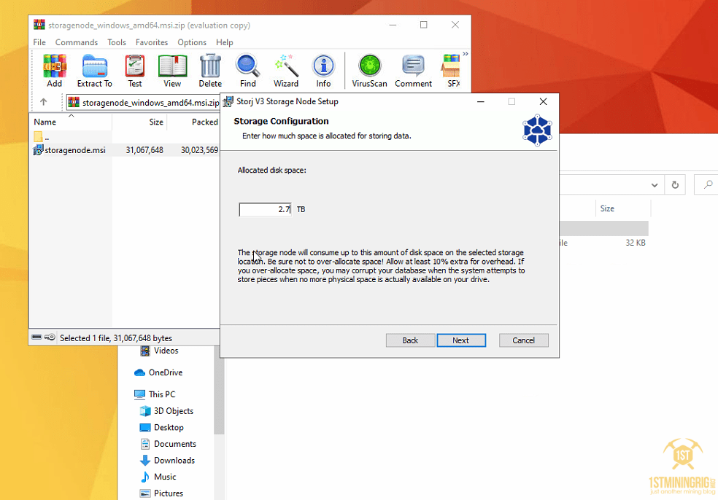Image resolution: width=718 pixels, height=500 pixels.
Task: Close the Storj V3 Storage Node Setup window
Action: click(x=543, y=101)
